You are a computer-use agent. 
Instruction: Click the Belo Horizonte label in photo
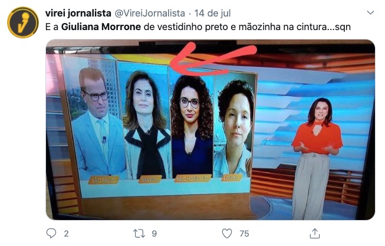click(x=193, y=178)
